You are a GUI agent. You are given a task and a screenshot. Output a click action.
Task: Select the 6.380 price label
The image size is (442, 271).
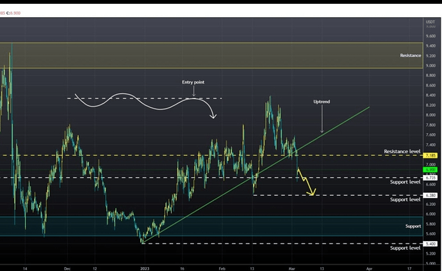pos(430,195)
